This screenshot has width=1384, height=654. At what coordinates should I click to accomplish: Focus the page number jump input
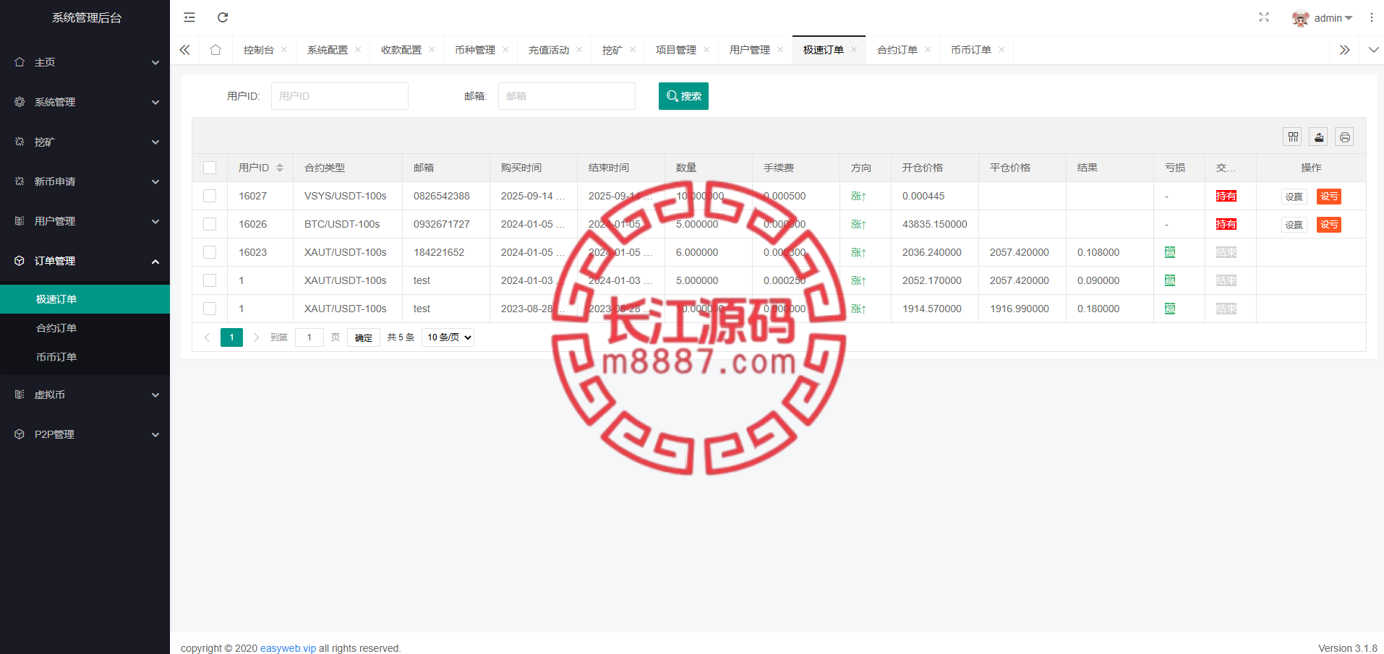coord(309,337)
